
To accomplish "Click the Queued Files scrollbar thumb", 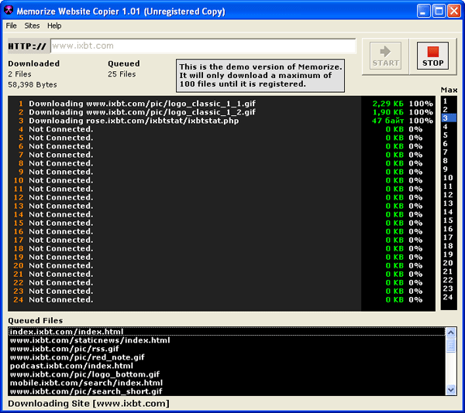I will coord(451,346).
